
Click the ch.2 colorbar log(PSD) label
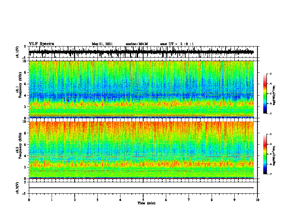[x=274, y=156]
